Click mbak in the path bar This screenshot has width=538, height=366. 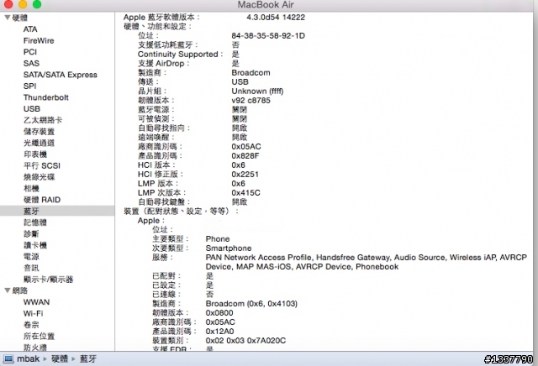[x=28, y=358]
